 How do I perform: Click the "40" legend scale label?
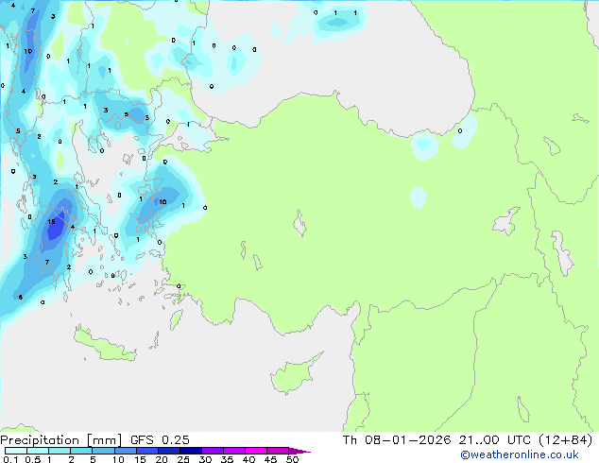(248, 459)
